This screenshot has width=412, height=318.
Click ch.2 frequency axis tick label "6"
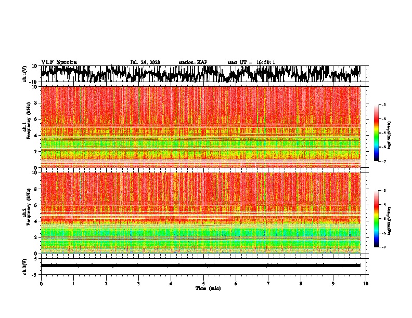[36, 205]
